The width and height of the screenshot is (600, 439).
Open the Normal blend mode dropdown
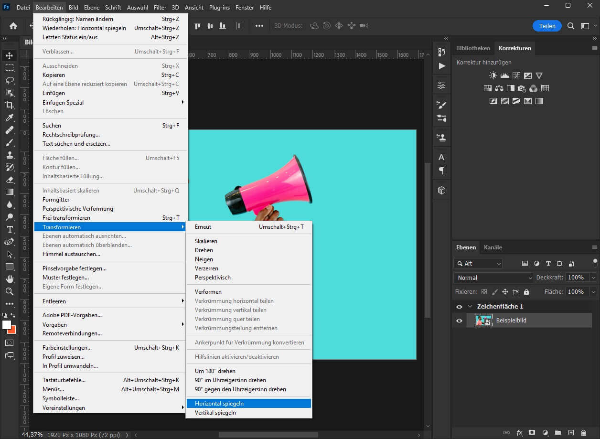click(493, 277)
